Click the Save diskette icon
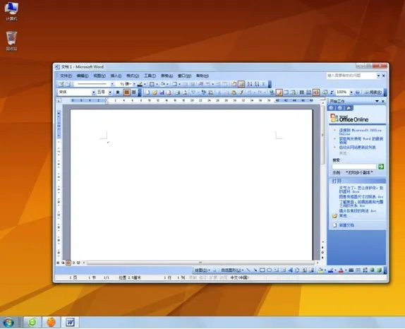405x329 pixels. tap(162, 92)
